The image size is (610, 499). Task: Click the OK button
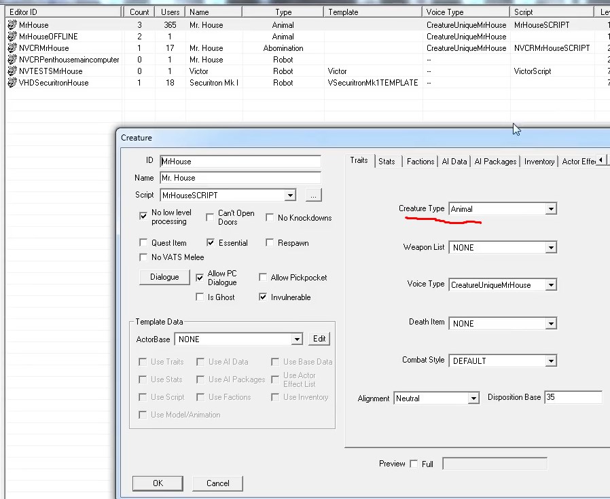[x=158, y=483]
